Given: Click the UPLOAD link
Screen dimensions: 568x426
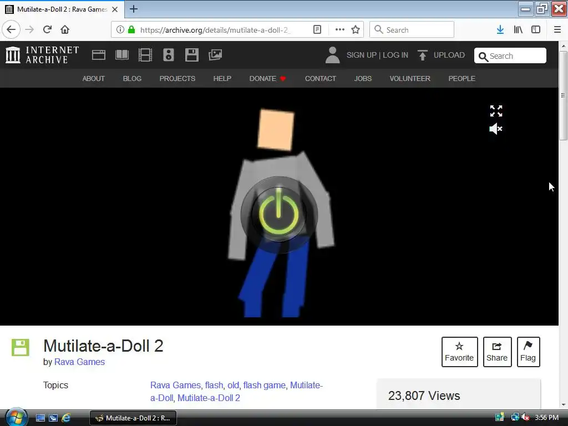Looking at the screenshot, I should [449, 55].
